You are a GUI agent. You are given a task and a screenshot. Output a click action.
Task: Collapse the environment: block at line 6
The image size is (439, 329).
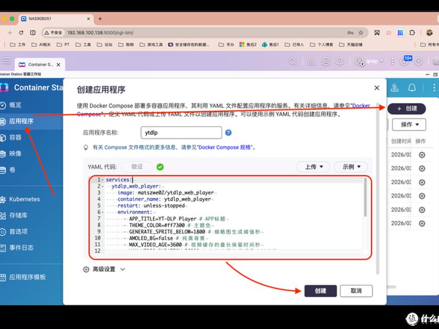[x=103, y=212]
